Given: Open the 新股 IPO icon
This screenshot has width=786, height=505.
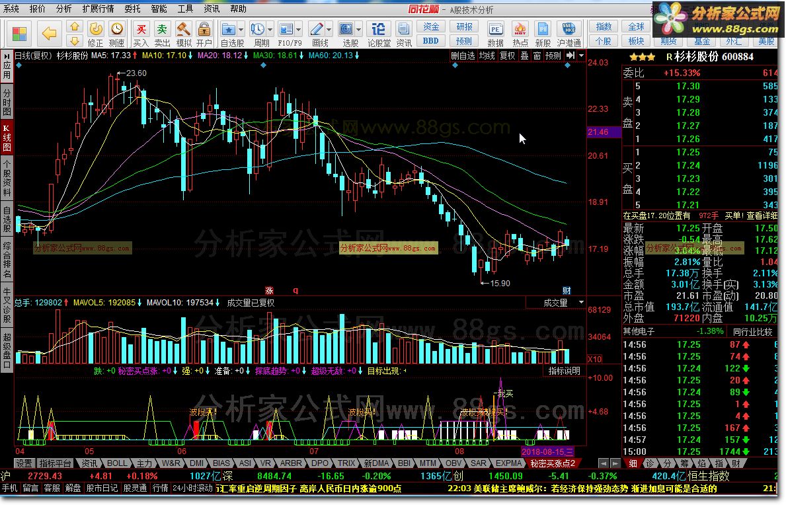Looking at the screenshot, I should [x=543, y=29].
